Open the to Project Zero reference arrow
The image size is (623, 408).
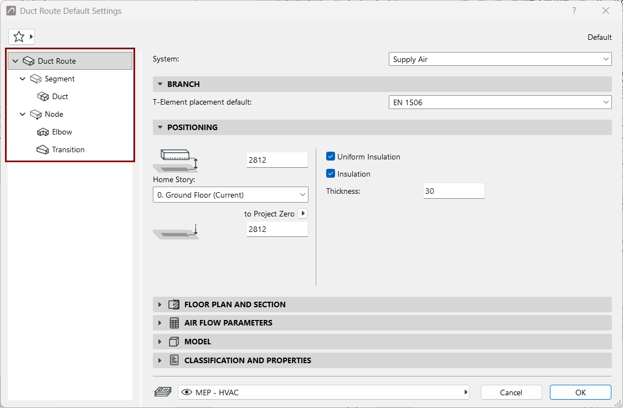tap(303, 213)
